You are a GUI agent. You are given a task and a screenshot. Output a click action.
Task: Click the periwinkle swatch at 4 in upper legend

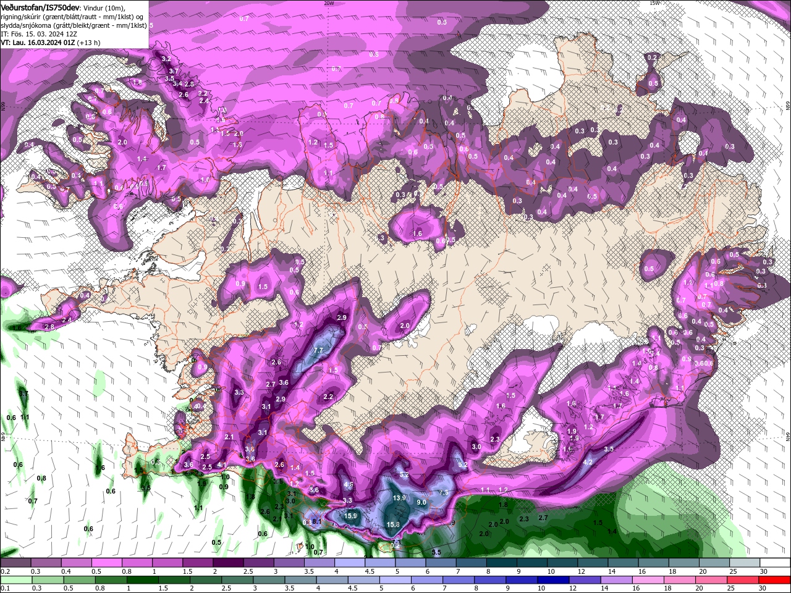[x=350, y=563]
